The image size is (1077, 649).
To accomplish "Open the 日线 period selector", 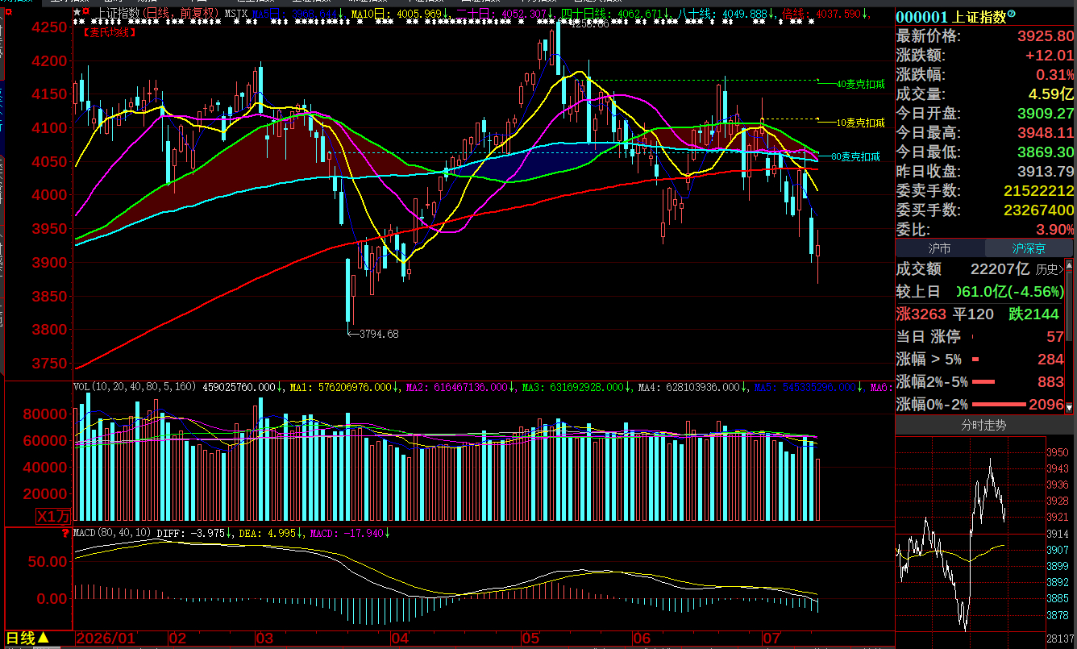I will coord(29,638).
